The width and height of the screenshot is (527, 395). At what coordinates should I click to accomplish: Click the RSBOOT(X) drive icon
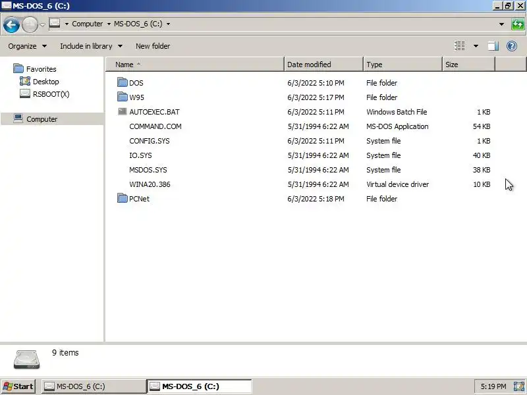pos(25,93)
